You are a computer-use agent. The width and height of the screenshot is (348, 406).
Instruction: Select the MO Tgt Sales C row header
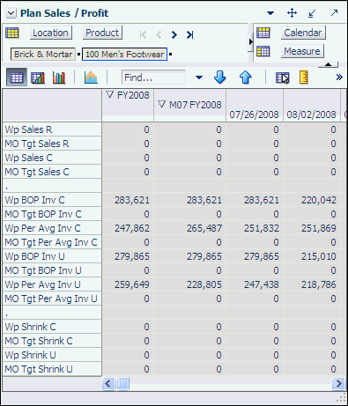[52, 172]
